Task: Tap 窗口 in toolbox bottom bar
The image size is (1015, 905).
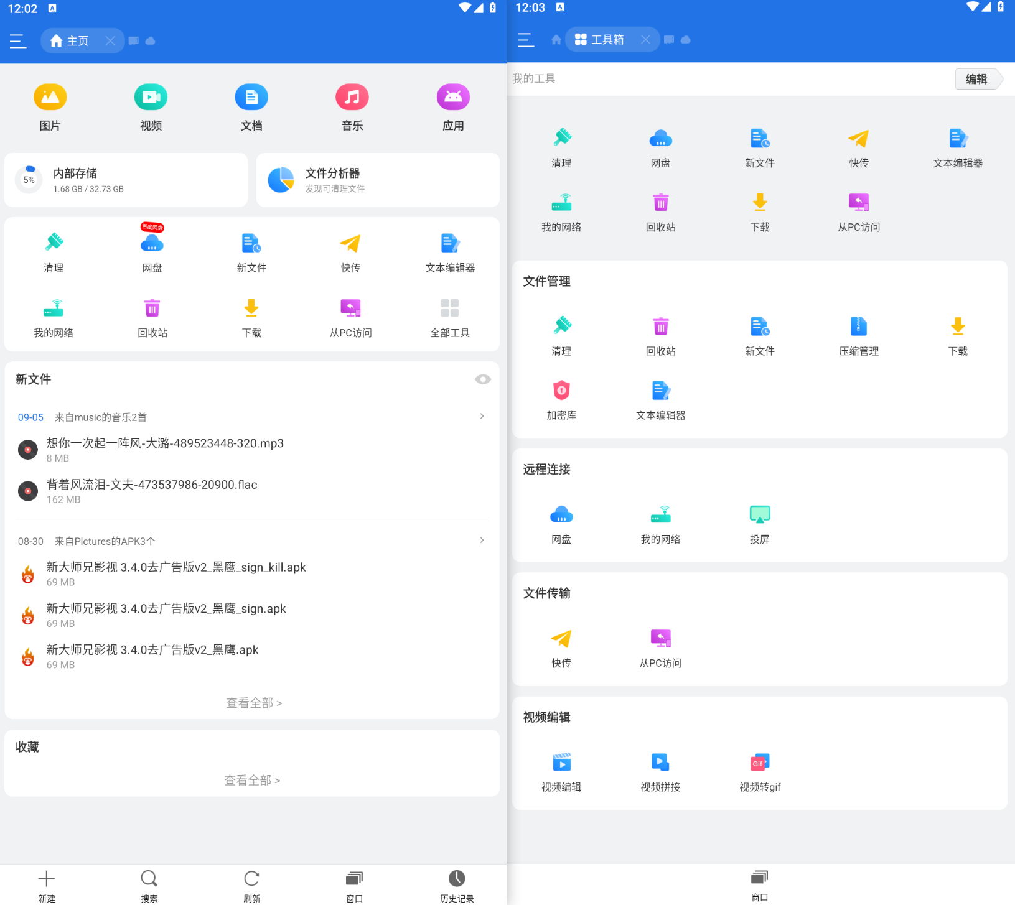Action: [x=759, y=884]
